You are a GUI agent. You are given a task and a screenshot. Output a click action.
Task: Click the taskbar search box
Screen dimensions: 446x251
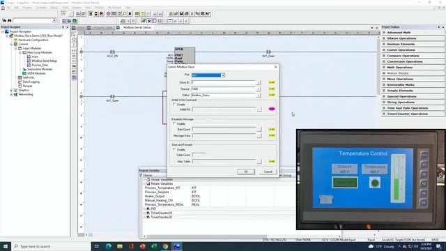tap(51, 246)
